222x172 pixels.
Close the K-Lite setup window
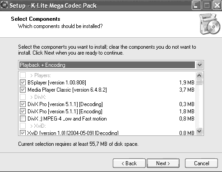coord(217,5)
